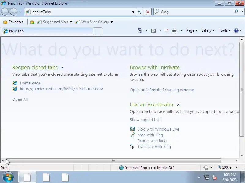Click the Forward navigation button
The width and height of the screenshot is (245, 183).
(13, 12)
